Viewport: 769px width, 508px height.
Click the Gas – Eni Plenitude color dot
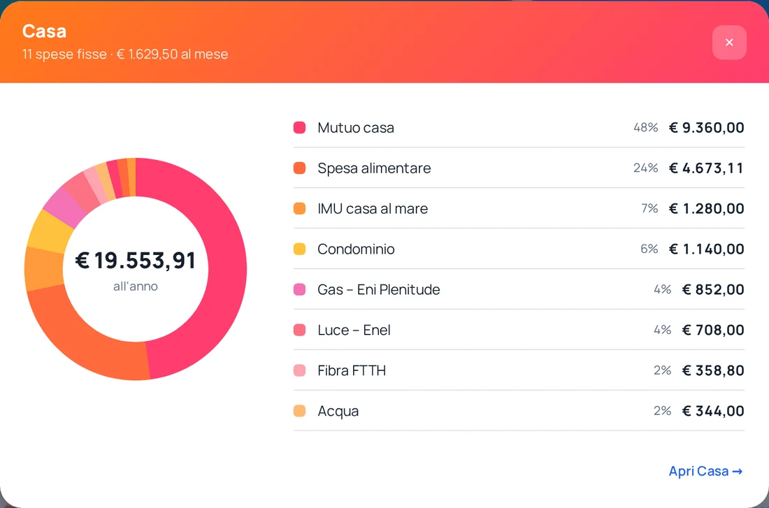point(300,289)
